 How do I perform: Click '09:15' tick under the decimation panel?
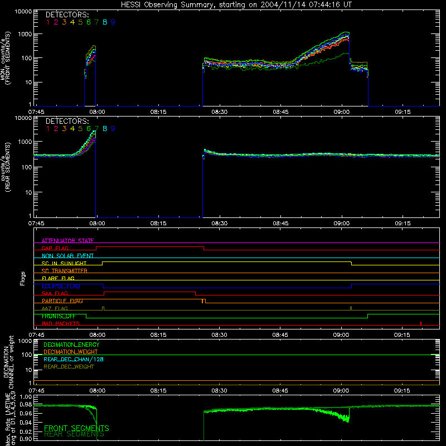[x=401, y=391]
